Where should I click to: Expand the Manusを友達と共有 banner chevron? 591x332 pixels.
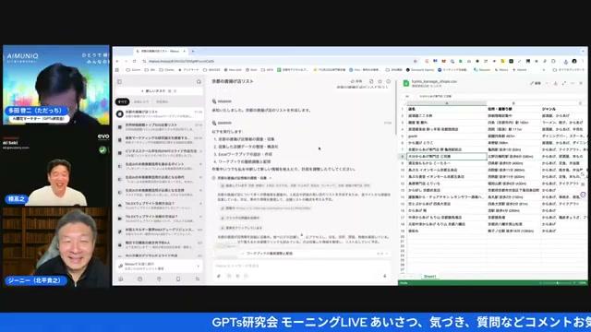click(199, 267)
